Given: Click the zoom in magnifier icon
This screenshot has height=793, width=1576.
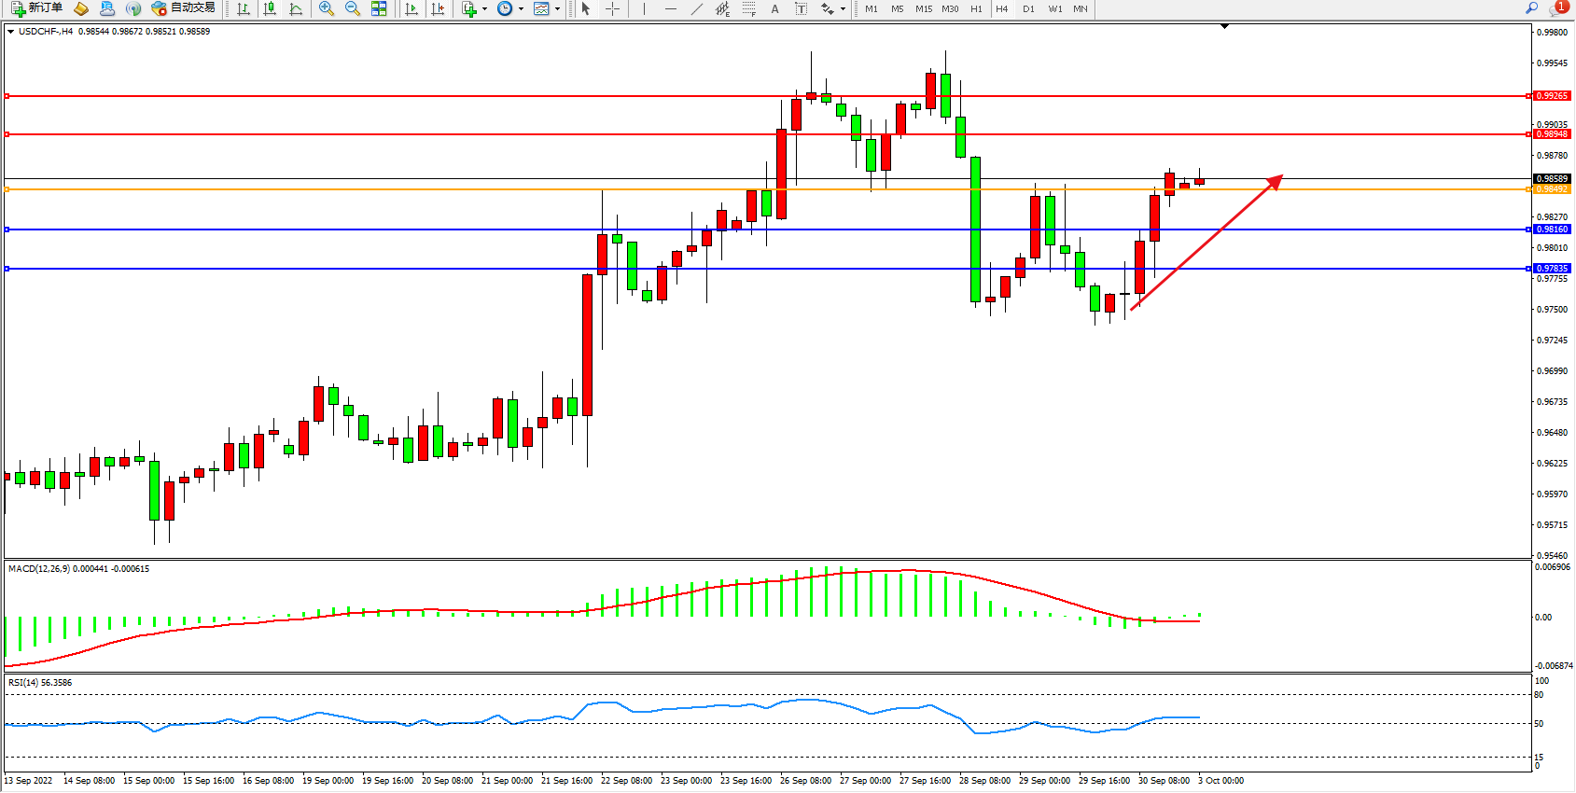Looking at the screenshot, I should point(326,8).
